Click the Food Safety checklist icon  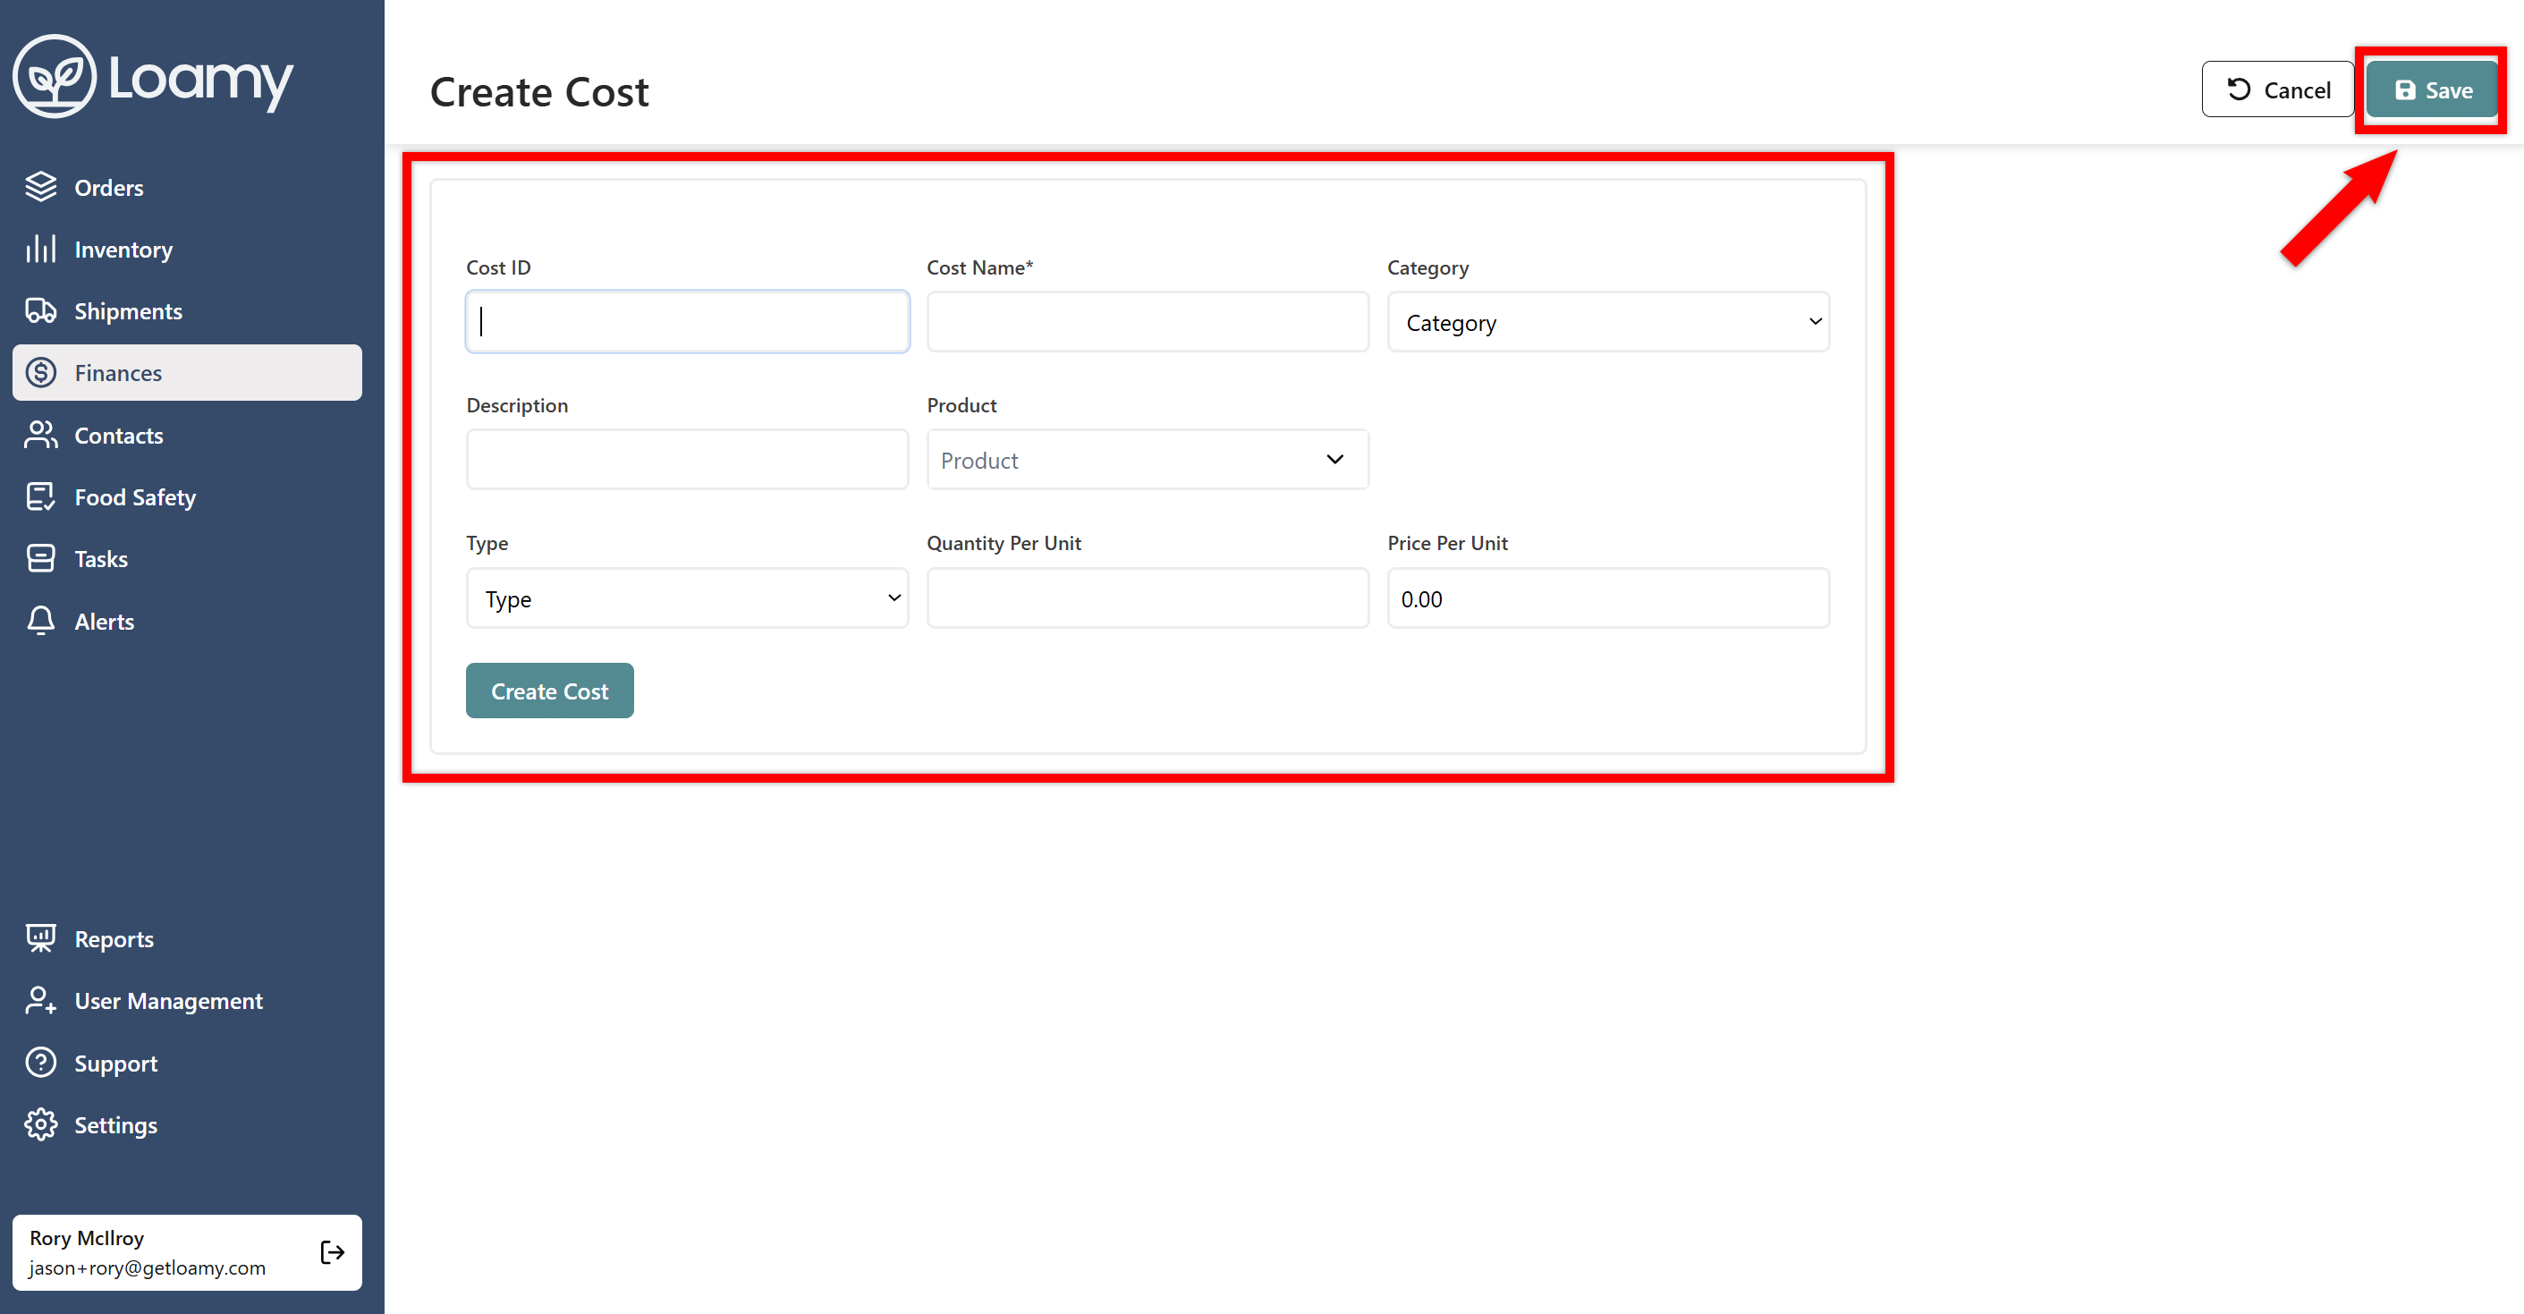click(x=41, y=496)
